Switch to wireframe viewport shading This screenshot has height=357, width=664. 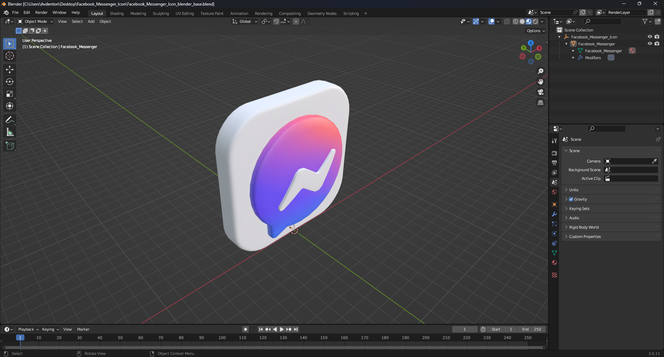515,21
